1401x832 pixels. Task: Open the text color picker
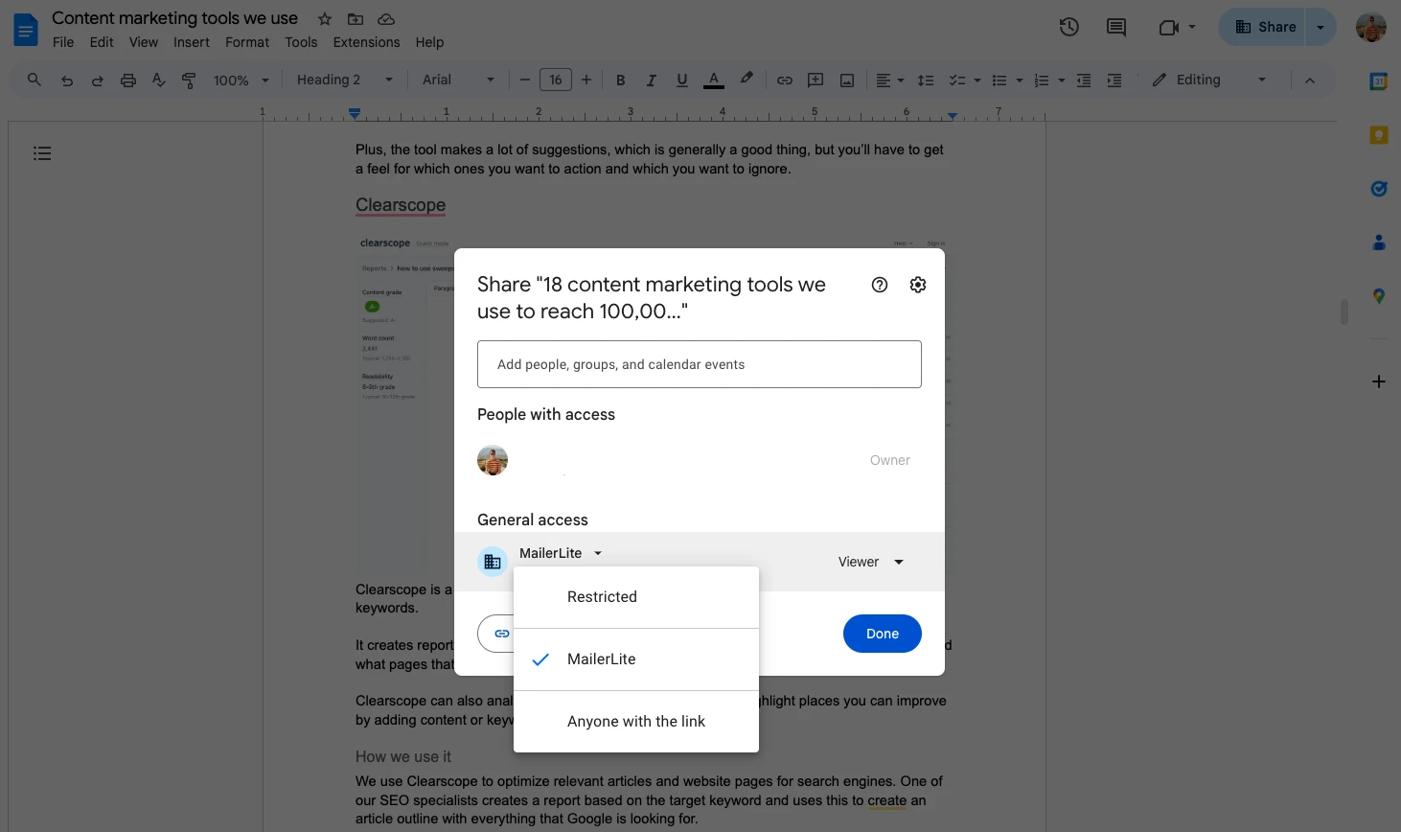pos(713,81)
